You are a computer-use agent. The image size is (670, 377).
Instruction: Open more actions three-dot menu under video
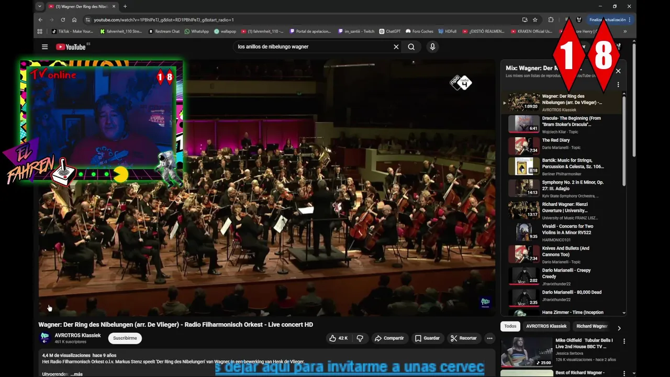(489, 338)
